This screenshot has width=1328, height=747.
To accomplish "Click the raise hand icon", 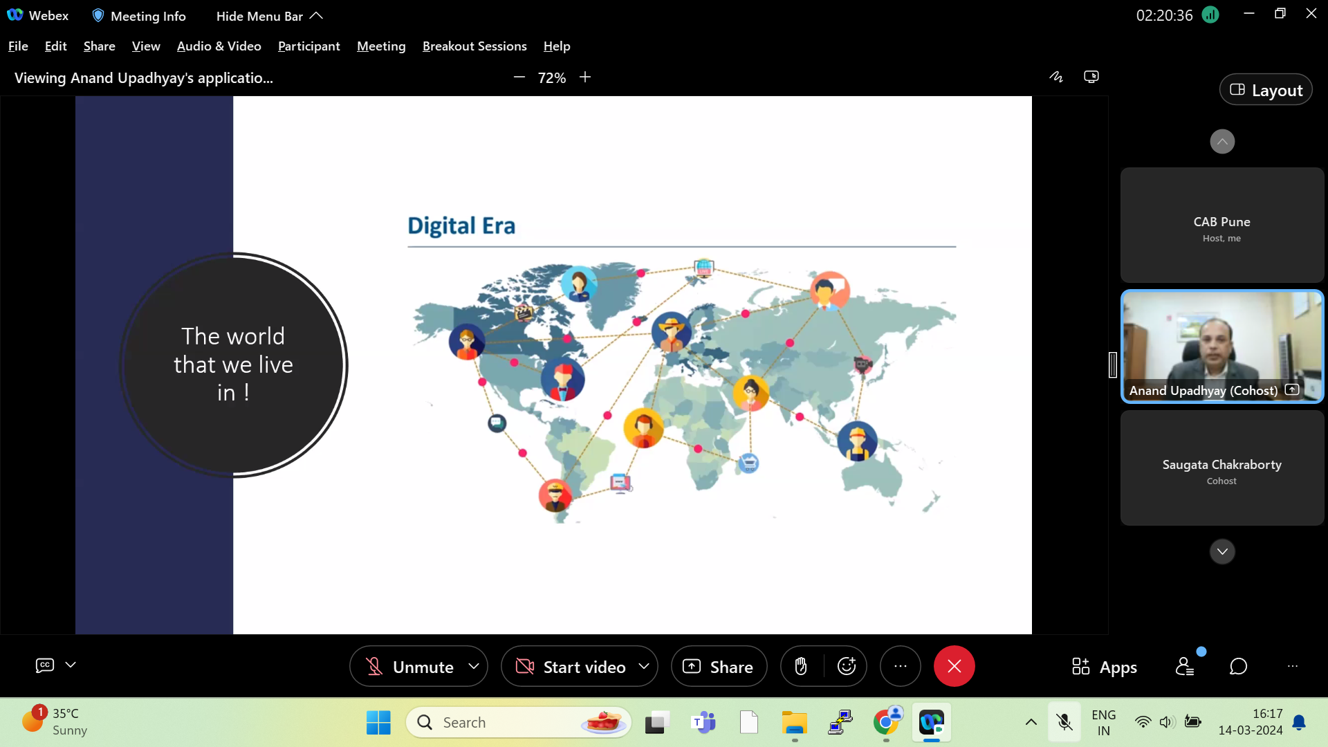I will click(x=801, y=667).
